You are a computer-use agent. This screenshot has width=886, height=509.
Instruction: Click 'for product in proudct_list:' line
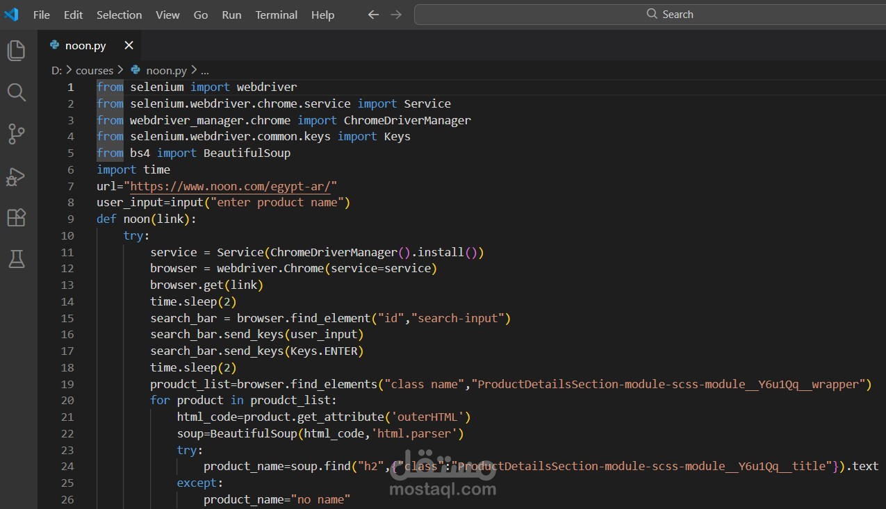(x=243, y=400)
